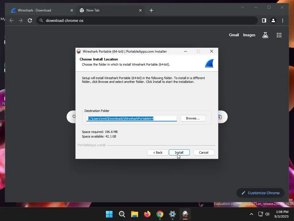Close the installer with the X button
This screenshot has width=294, height=221.
(212, 51)
